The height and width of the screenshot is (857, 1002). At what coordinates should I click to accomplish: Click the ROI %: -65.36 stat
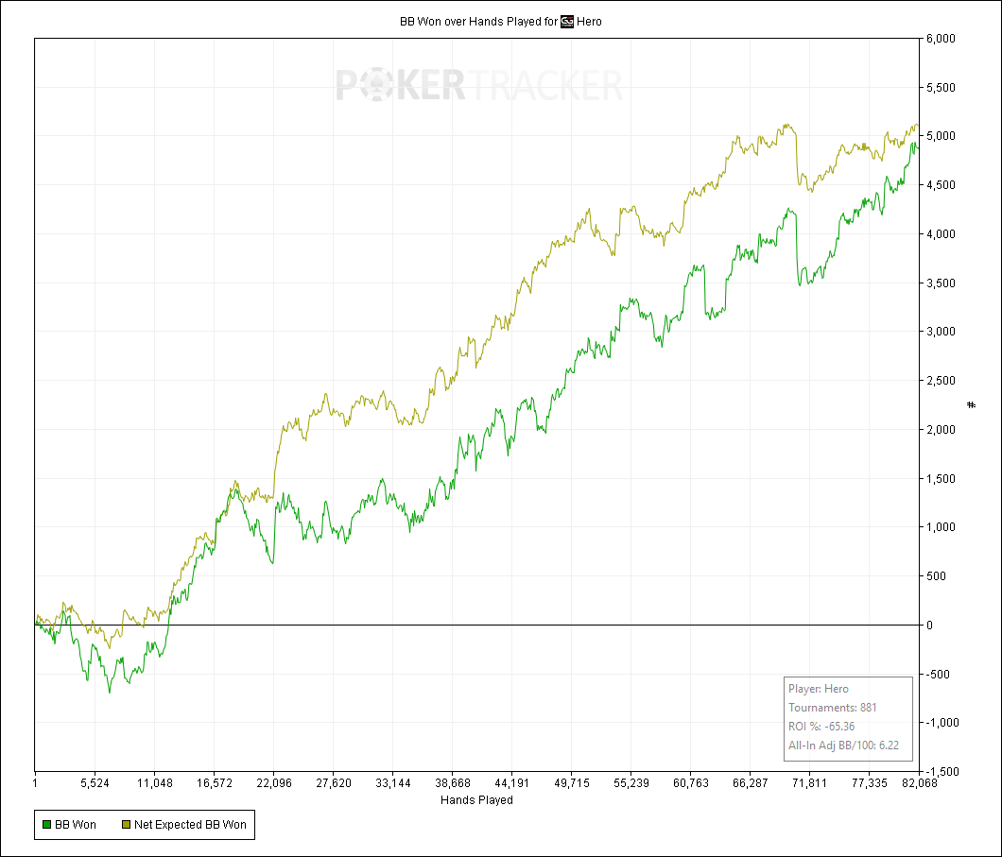coord(821,726)
